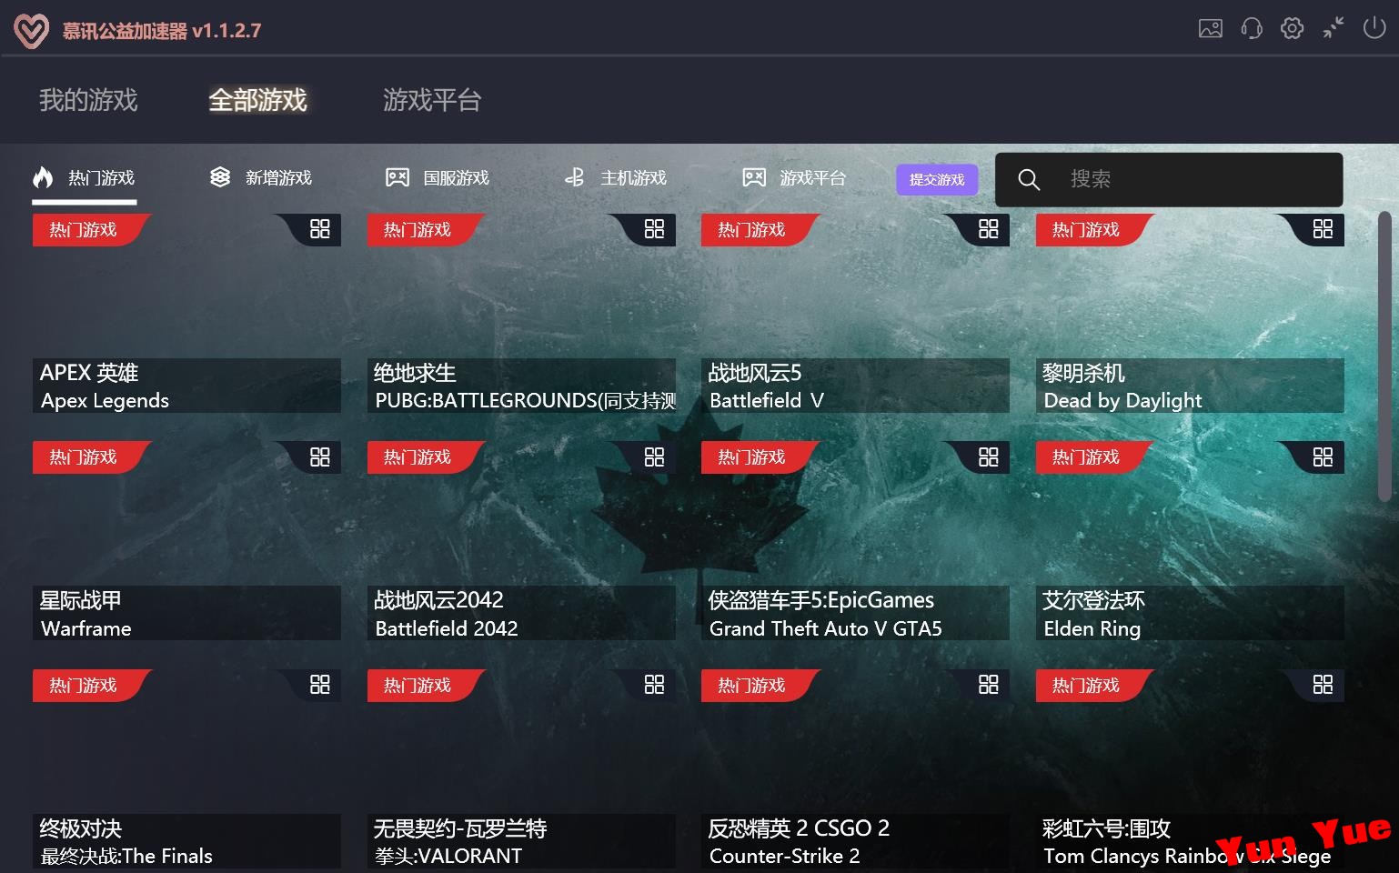Click the grid icon on 战地风云2042 card

[x=655, y=457]
